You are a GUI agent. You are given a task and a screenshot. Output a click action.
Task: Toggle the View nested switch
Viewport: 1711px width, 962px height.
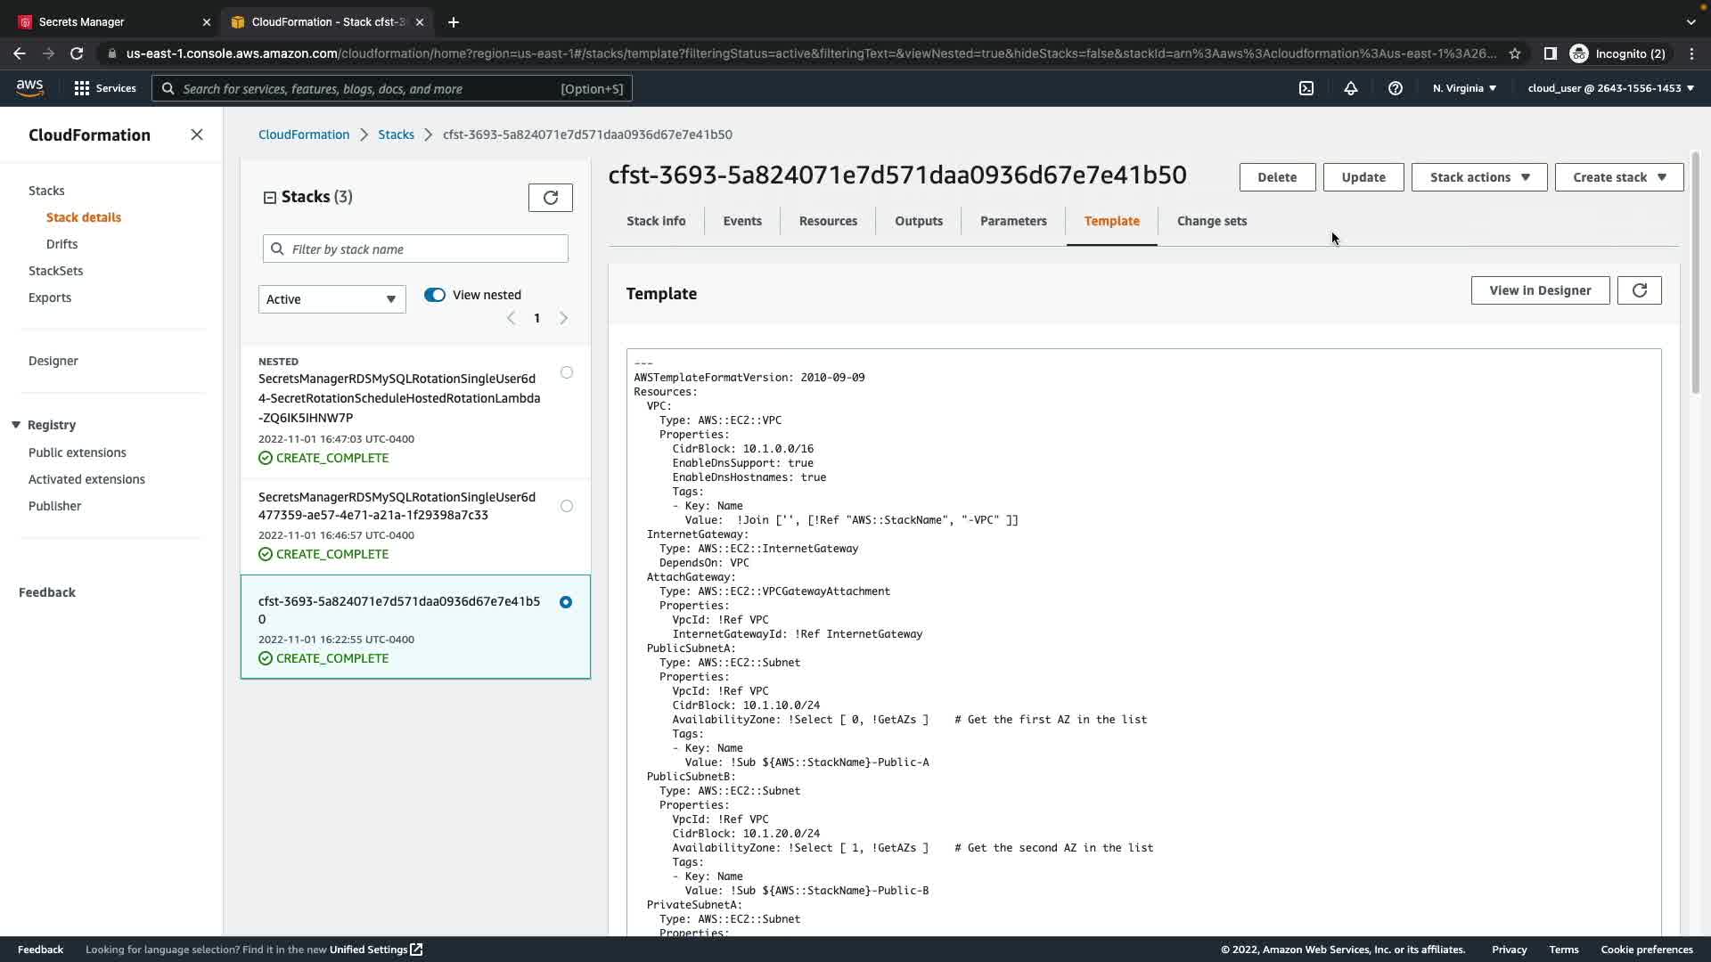click(x=435, y=295)
